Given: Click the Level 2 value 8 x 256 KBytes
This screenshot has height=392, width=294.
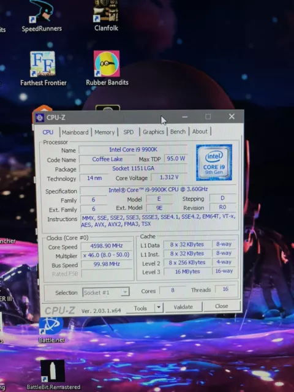Looking at the screenshot, I should pos(187,262).
